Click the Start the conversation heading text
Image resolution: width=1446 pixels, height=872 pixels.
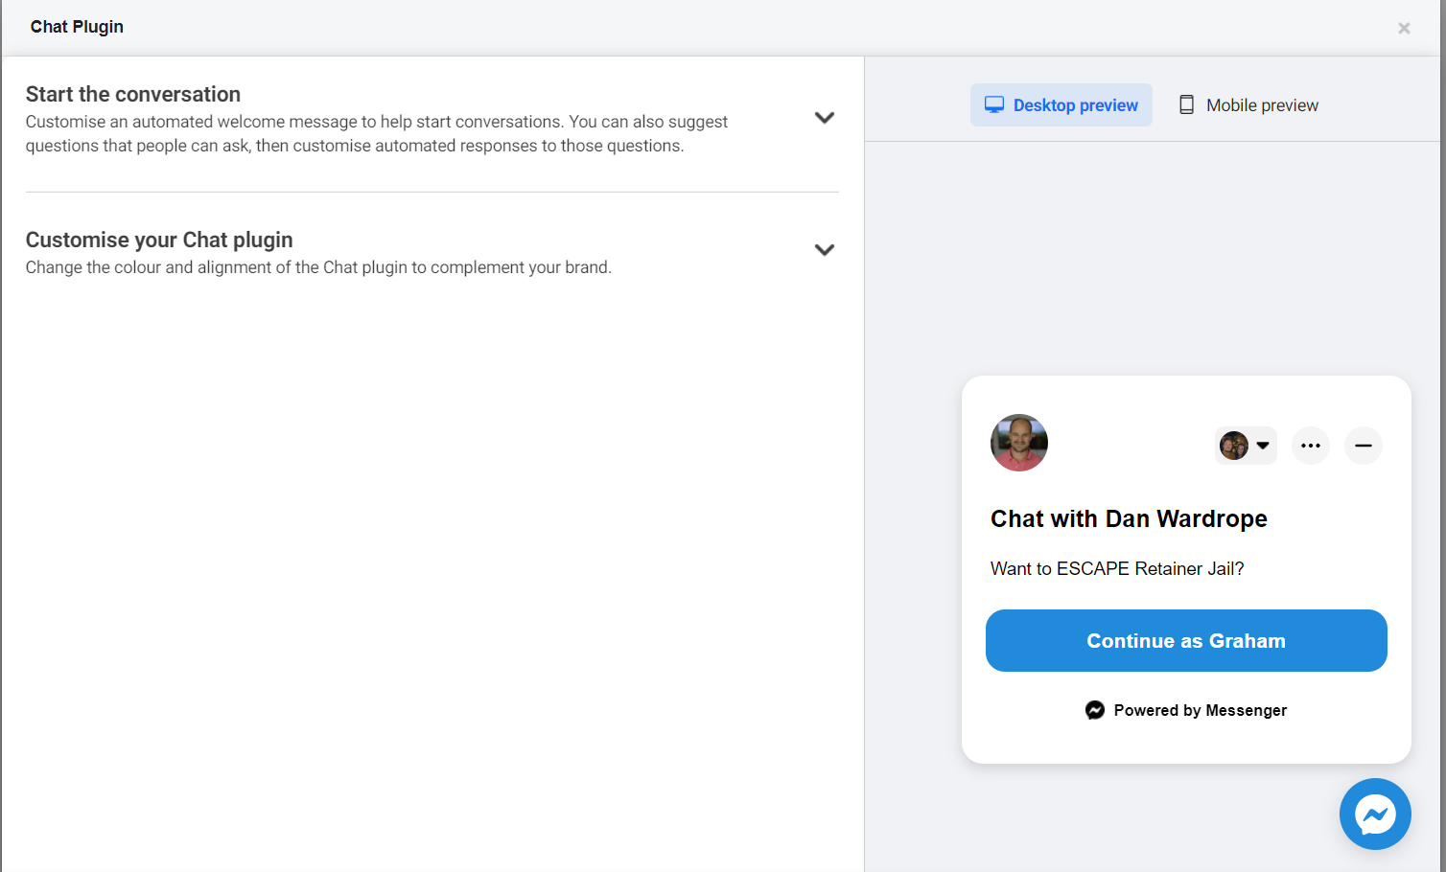(x=133, y=94)
